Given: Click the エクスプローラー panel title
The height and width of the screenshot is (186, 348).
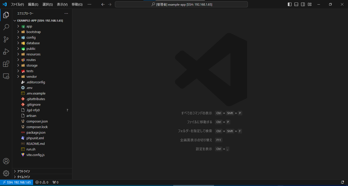Looking at the screenshot, I should pos(25,13).
